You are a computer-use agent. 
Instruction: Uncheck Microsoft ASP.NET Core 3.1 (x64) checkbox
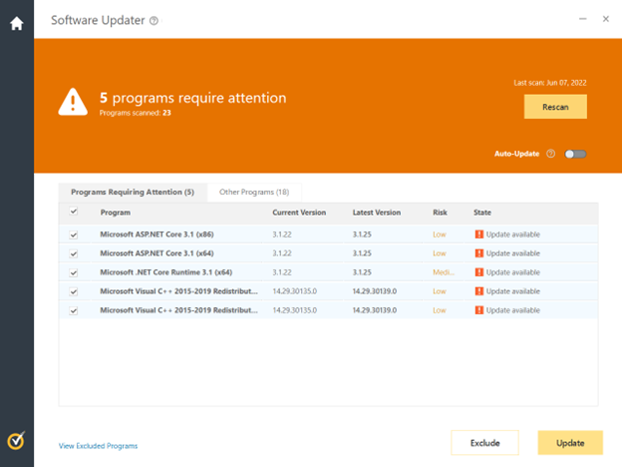(x=74, y=253)
